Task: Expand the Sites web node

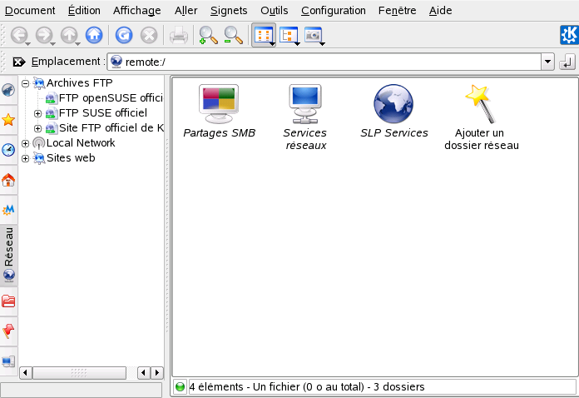Action: click(x=25, y=158)
